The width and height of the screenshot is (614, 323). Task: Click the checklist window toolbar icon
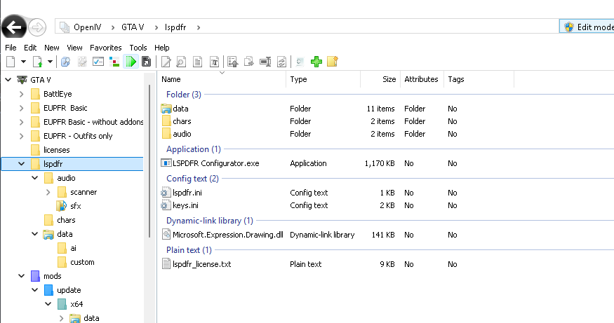[98, 62]
